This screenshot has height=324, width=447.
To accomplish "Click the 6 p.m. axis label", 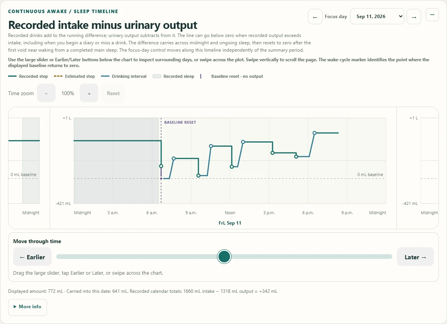I will pyautogui.click(x=308, y=213).
